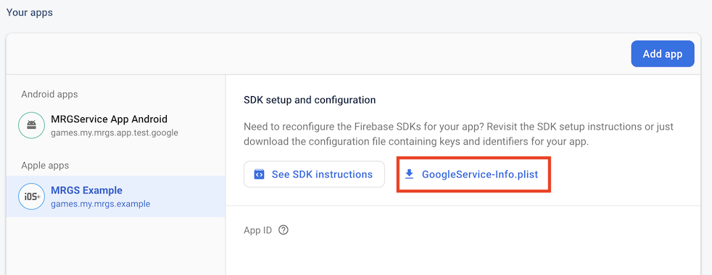Click the Apple apps section label
Image resolution: width=712 pixels, height=275 pixels.
click(x=45, y=166)
